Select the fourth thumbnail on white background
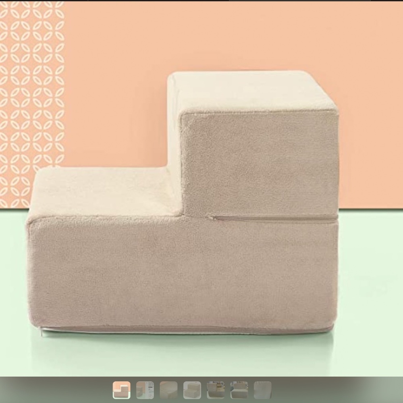The height and width of the screenshot is (403, 403). (192, 390)
